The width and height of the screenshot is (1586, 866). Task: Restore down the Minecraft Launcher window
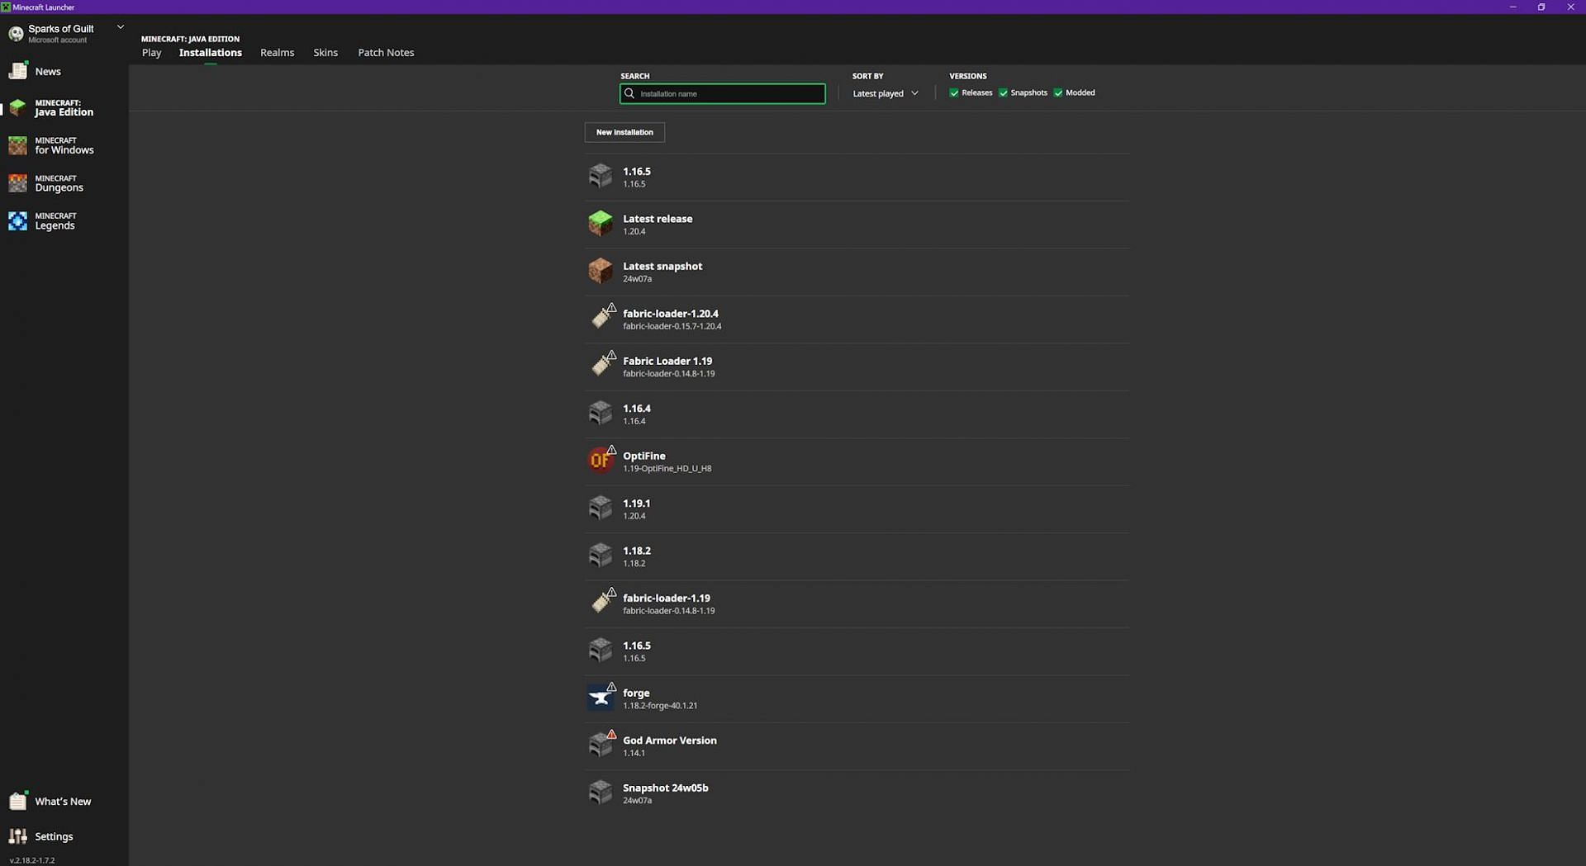pos(1541,7)
